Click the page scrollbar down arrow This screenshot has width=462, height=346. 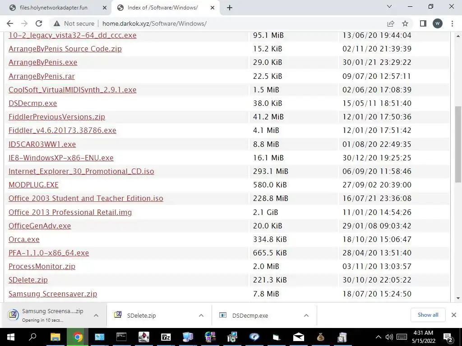coord(458,298)
